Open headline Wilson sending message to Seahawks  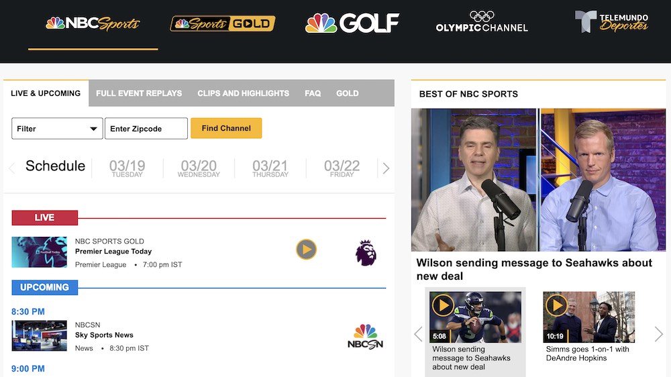click(x=534, y=269)
